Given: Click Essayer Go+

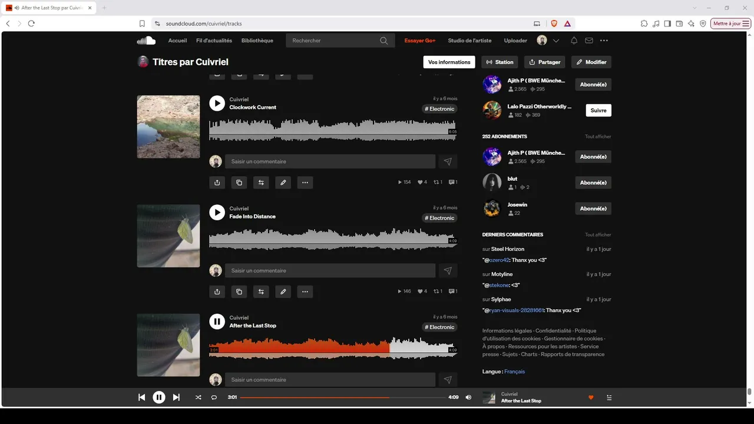Looking at the screenshot, I should coord(420,41).
